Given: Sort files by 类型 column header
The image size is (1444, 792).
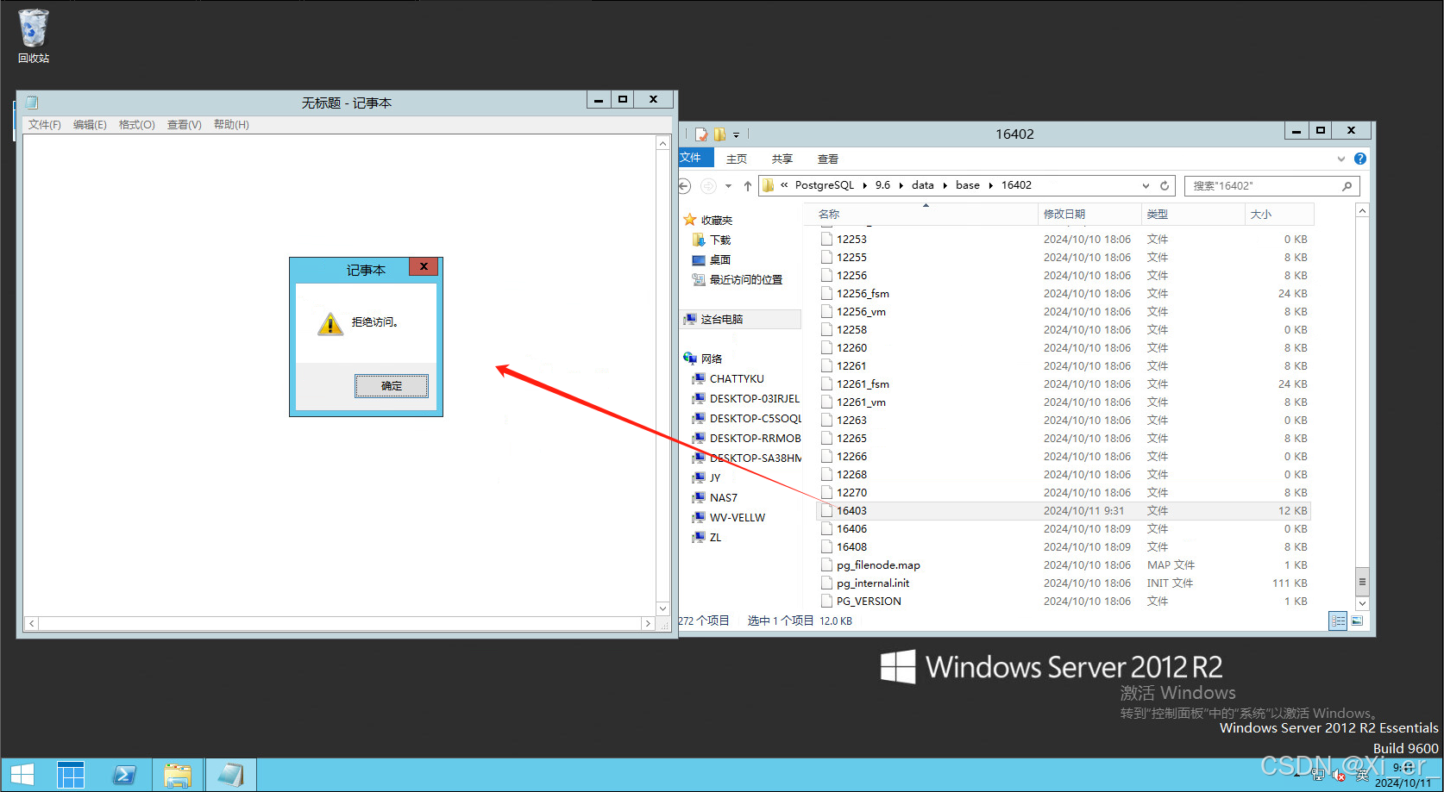Looking at the screenshot, I should pos(1193,214).
